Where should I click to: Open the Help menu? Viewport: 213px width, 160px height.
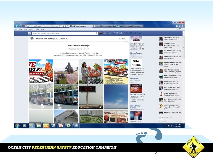43,29
